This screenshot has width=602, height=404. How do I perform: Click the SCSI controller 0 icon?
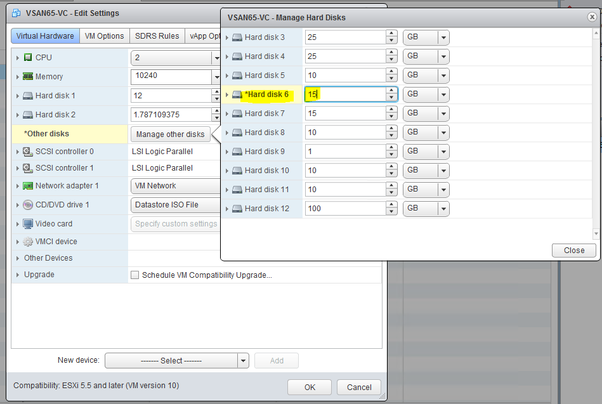[28, 152]
